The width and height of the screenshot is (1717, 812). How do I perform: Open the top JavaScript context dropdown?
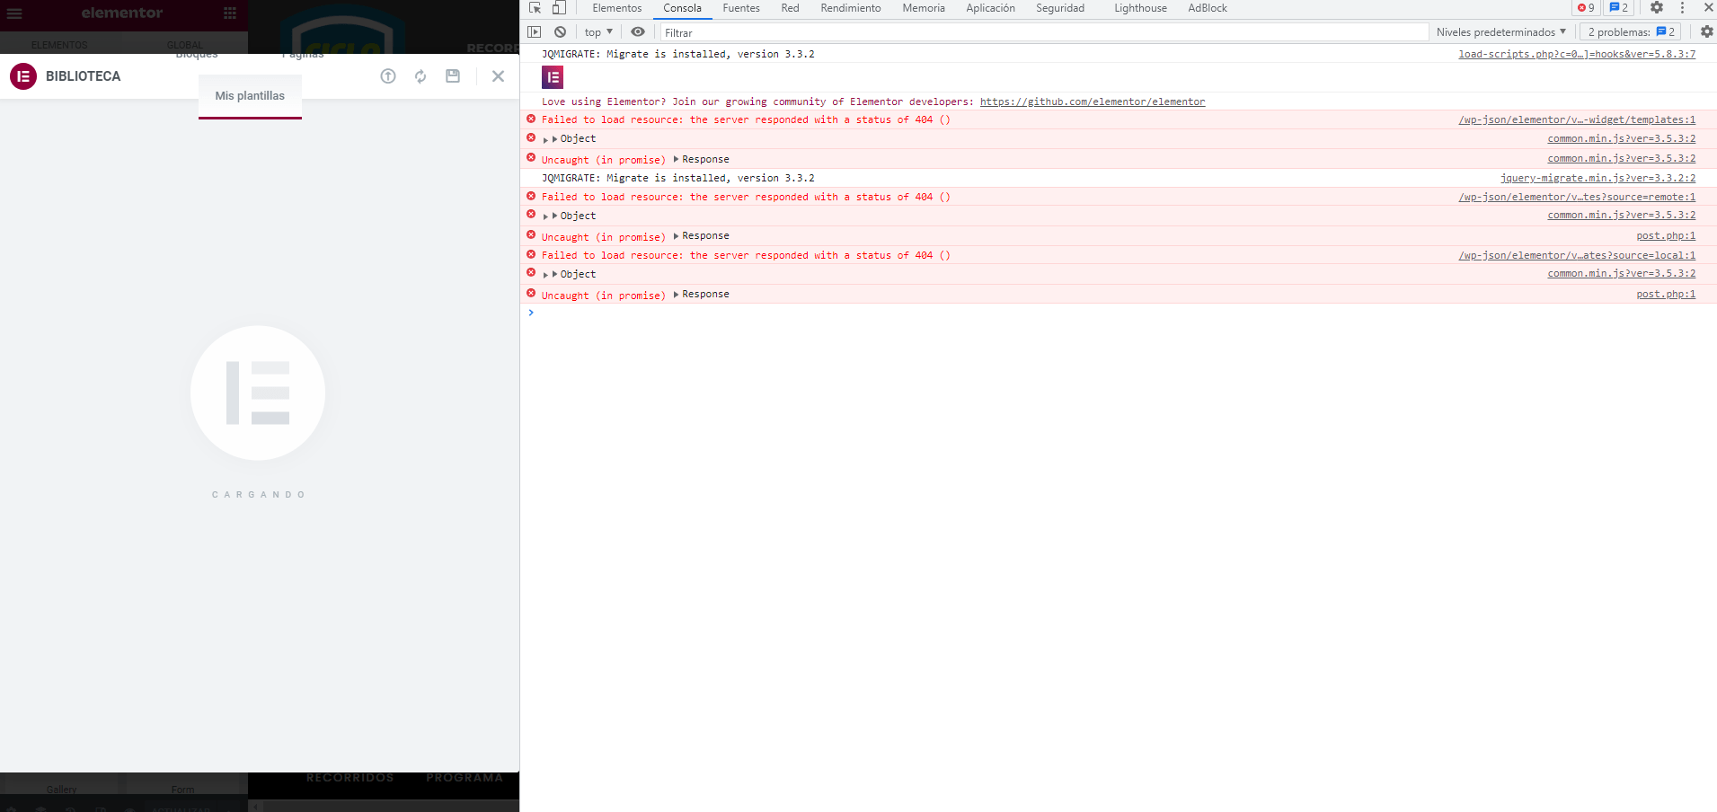[x=598, y=32]
